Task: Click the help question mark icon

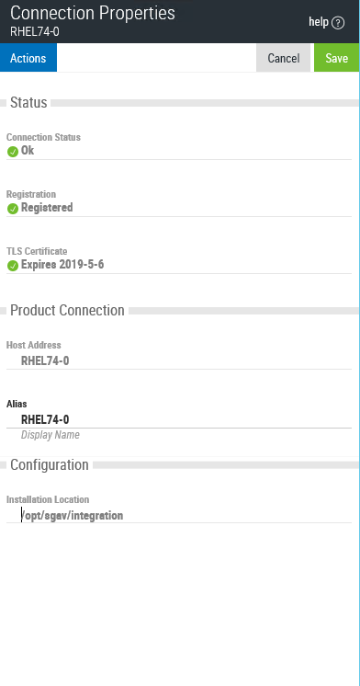Action: coord(338,23)
